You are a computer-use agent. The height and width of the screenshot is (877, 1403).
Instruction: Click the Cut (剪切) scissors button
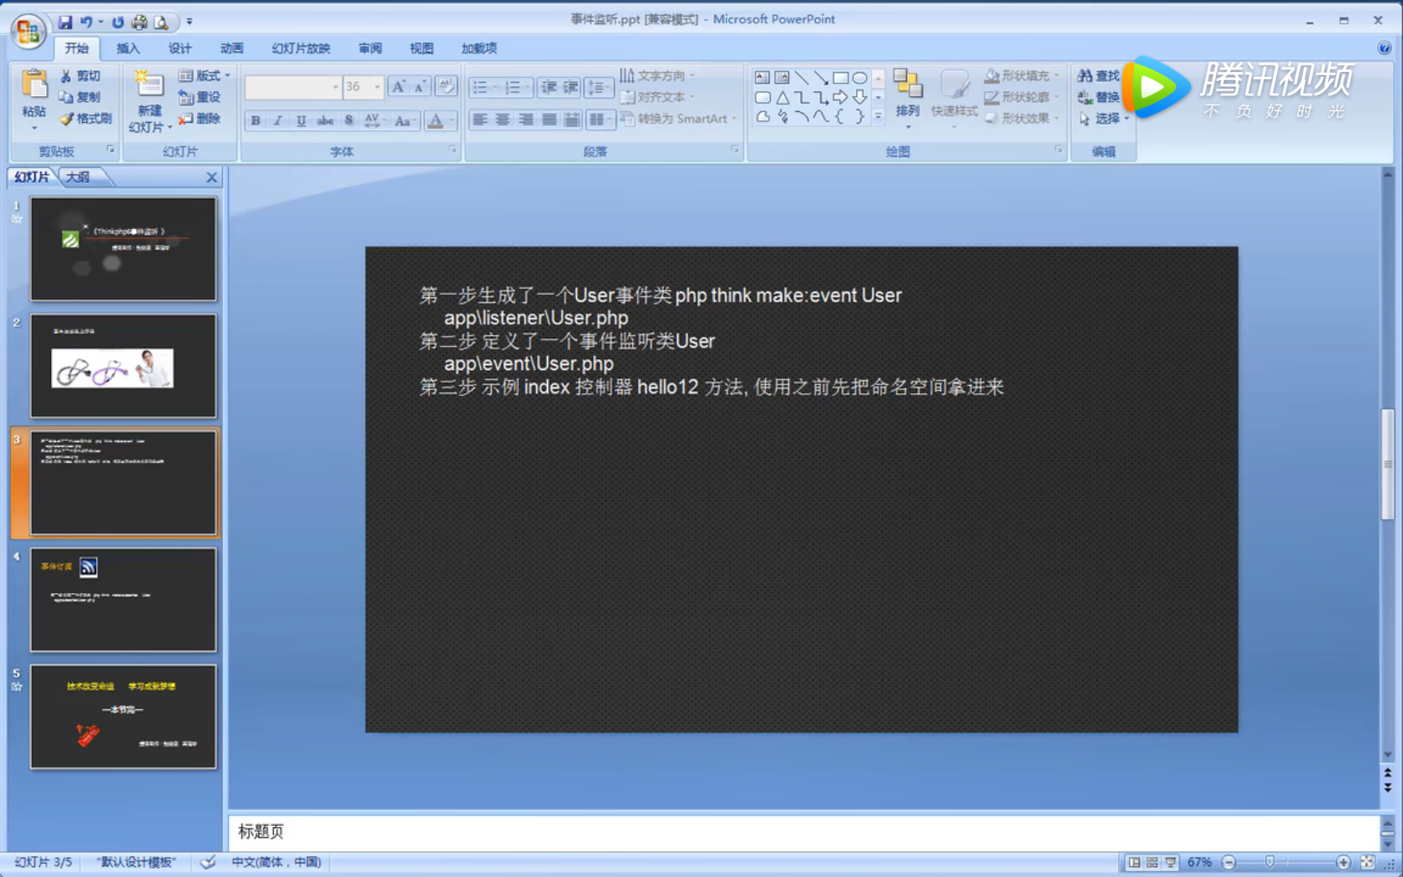[79, 76]
